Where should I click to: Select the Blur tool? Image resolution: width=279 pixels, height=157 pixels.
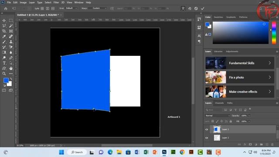[11, 52]
